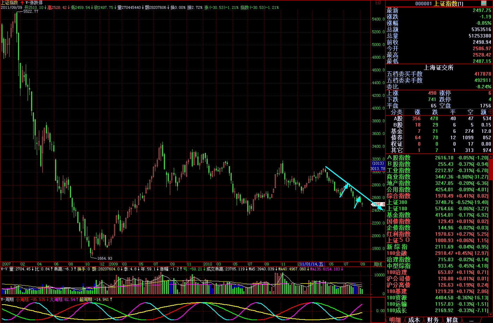The image size is (493, 323).
Task: Open the W-涨跌停 indicator label selector
Action: 34,2
